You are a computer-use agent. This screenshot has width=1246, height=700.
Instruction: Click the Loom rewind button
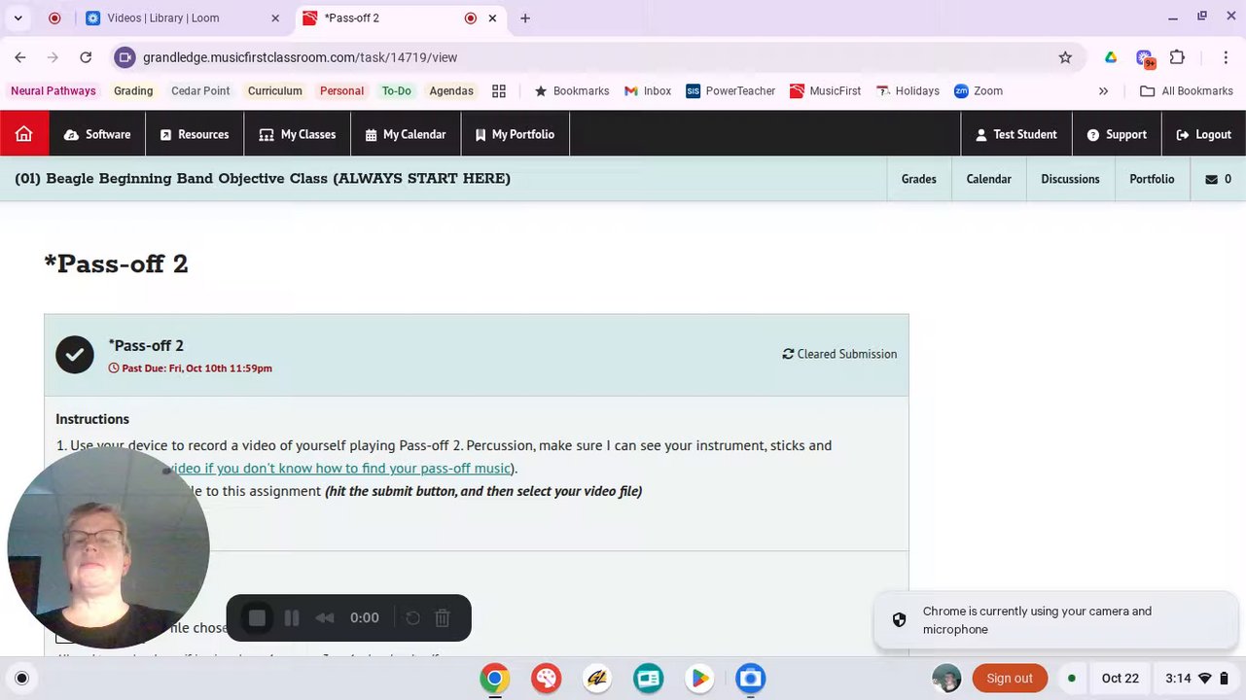(x=325, y=617)
